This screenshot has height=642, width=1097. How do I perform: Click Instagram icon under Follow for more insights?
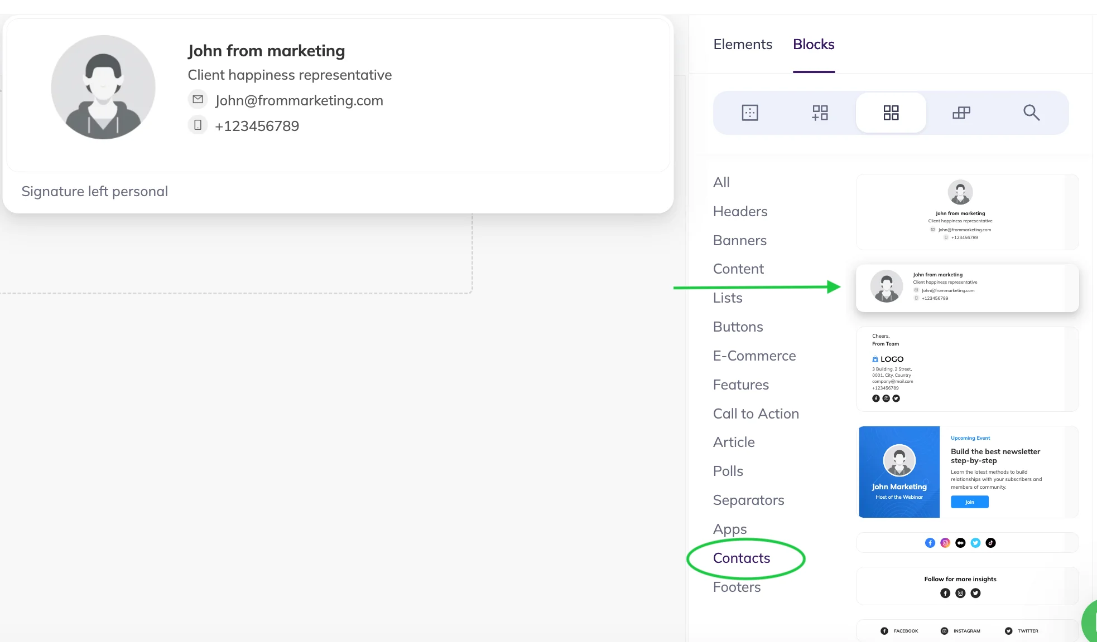[960, 593]
